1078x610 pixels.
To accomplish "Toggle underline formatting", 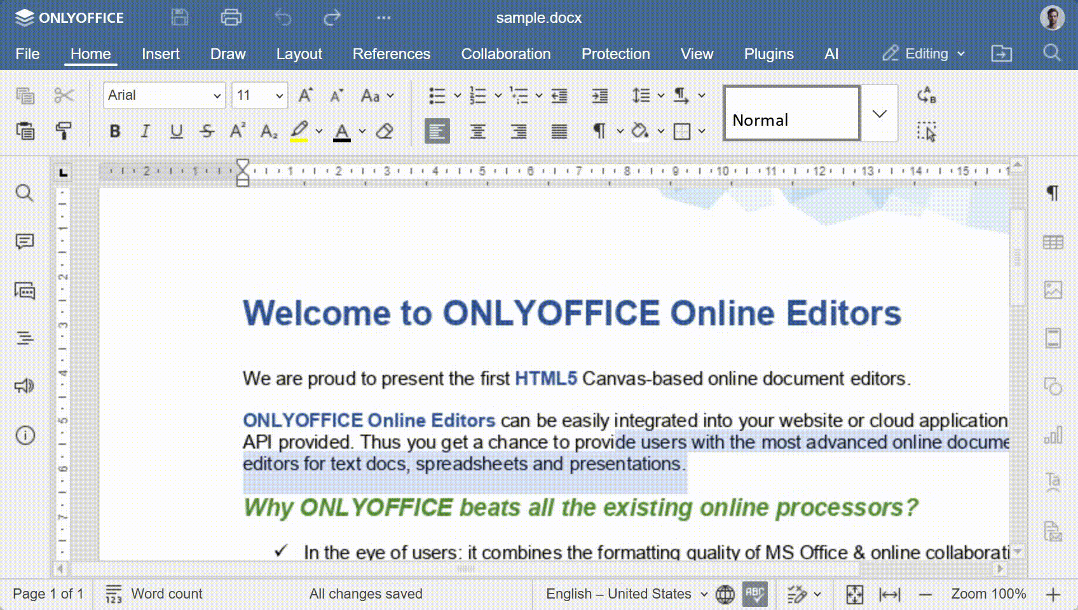I will (177, 132).
